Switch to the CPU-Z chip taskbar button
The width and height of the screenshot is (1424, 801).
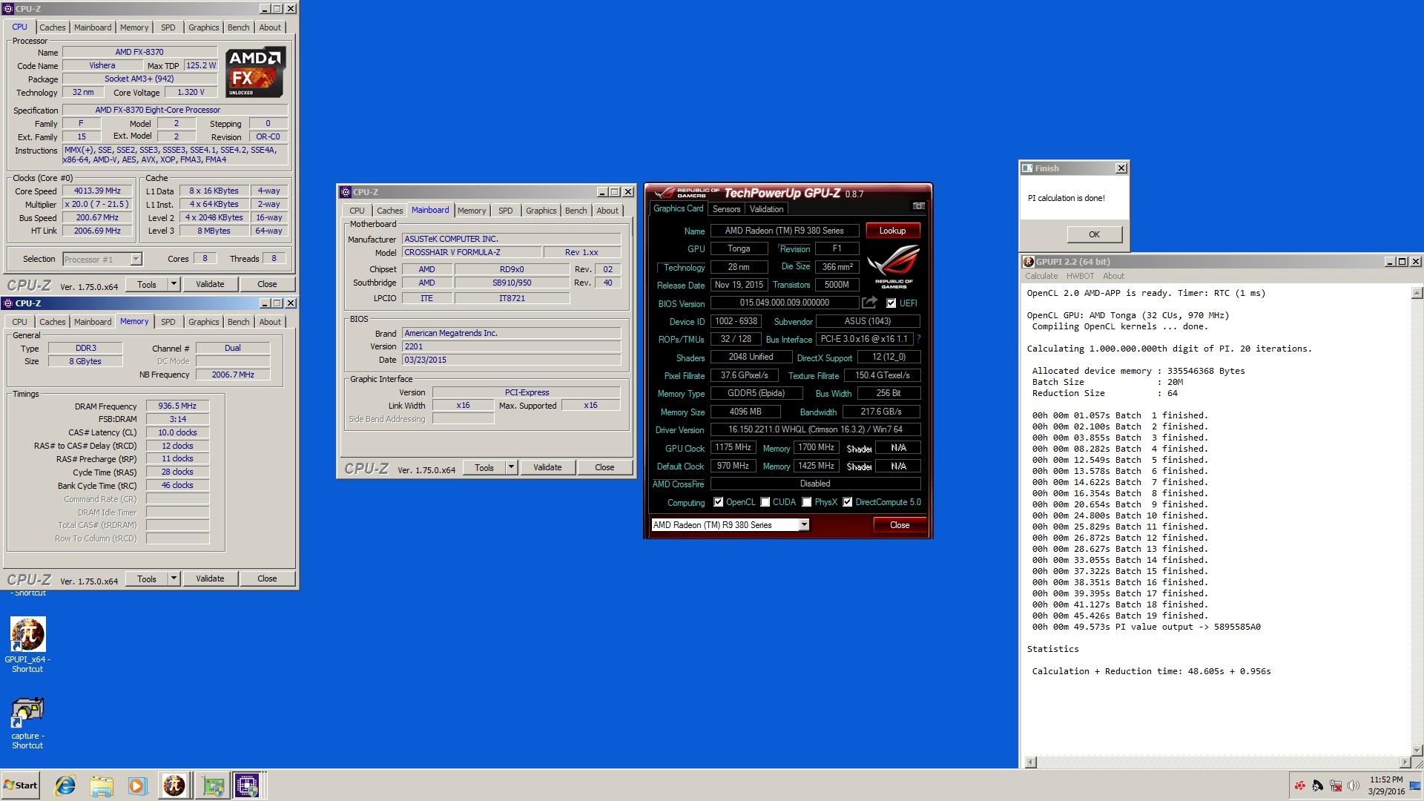click(247, 785)
